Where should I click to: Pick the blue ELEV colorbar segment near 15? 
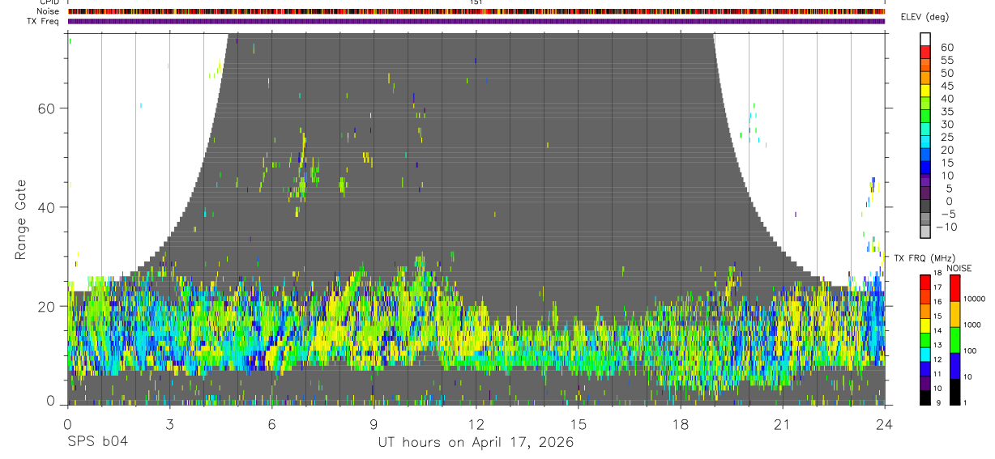(925, 168)
